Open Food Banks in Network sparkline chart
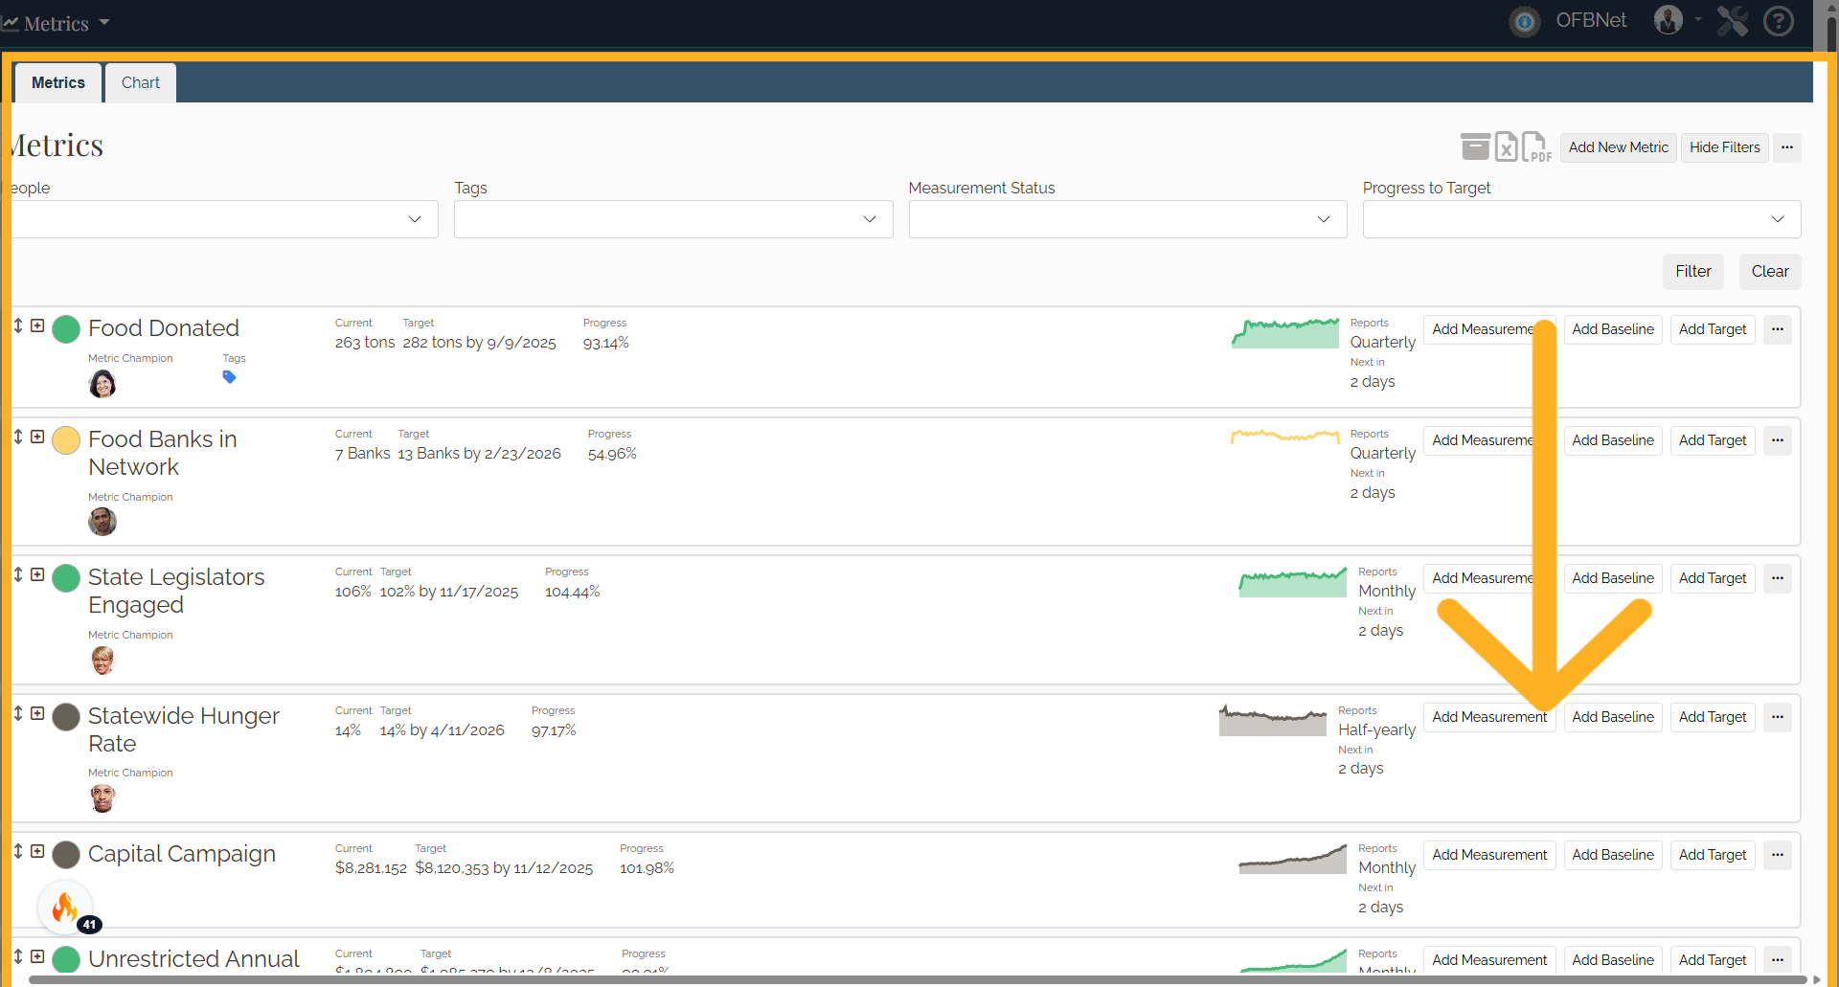The height and width of the screenshot is (987, 1839). click(1285, 437)
